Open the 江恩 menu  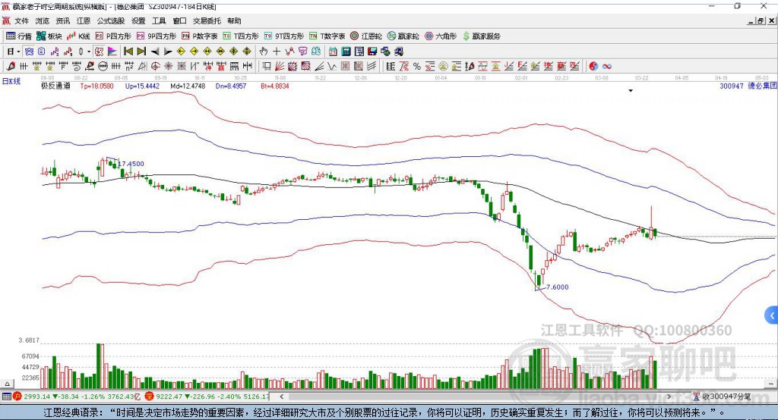tap(84, 20)
